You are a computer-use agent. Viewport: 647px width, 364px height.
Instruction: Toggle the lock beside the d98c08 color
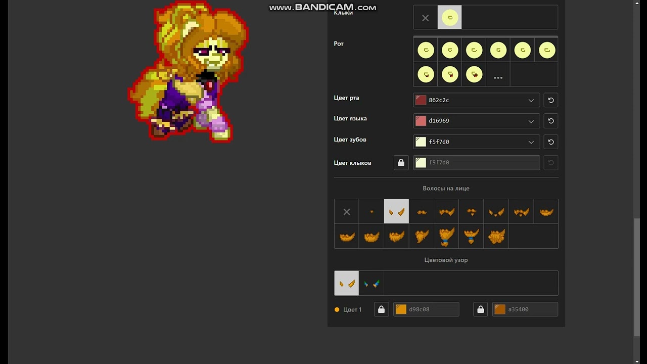pos(382,309)
